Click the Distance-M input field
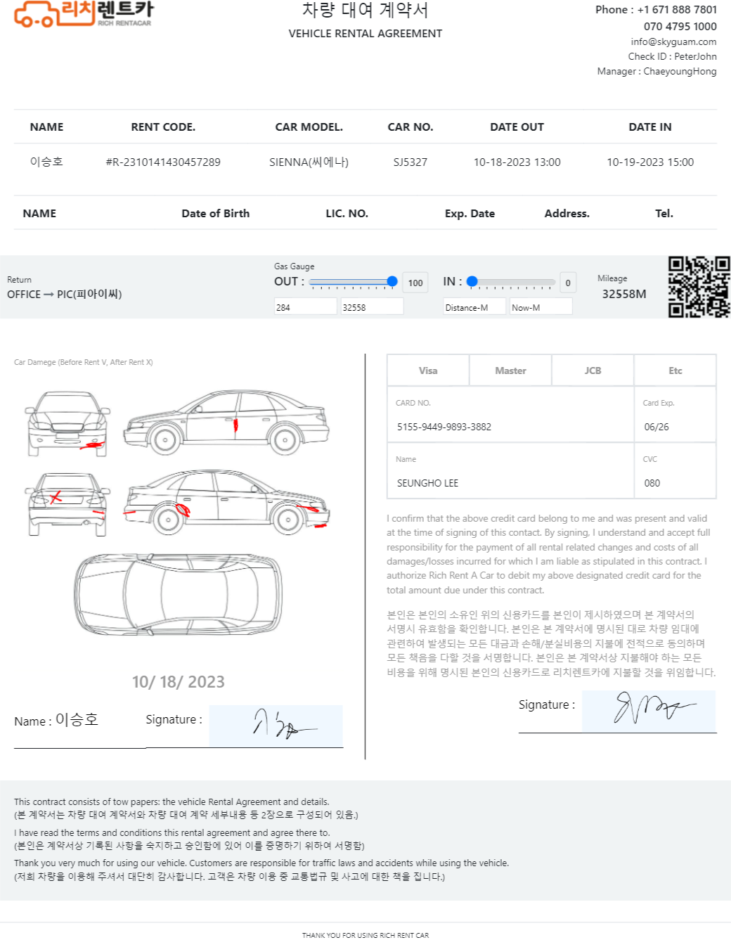731x940 pixels. pos(474,307)
